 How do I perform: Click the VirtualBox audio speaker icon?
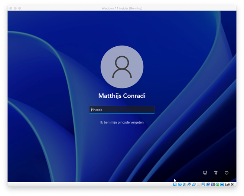(x=185, y=185)
